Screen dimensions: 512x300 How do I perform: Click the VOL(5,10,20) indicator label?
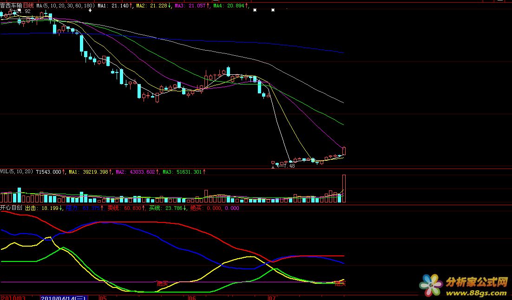(x=17, y=172)
